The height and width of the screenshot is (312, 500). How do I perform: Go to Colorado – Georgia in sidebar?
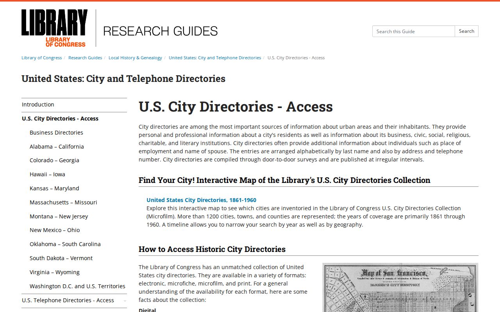[x=54, y=160]
